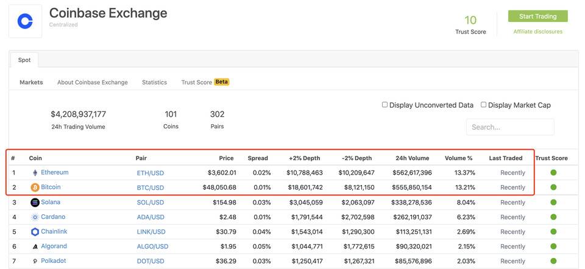Sort by the Pair column header
The width and height of the screenshot is (585, 269).
(x=141, y=158)
